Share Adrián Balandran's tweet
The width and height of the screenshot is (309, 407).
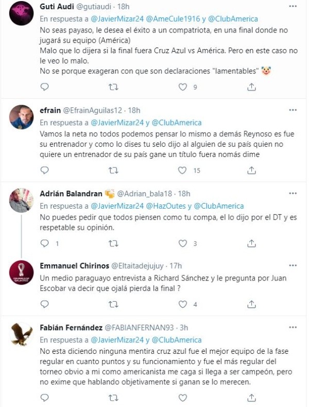click(251, 243)
